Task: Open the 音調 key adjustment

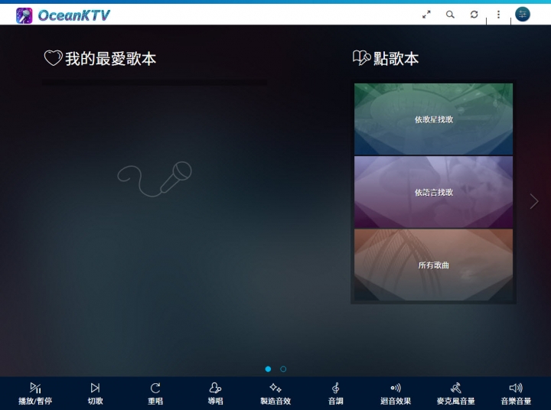Action: [x=336, y=393]
